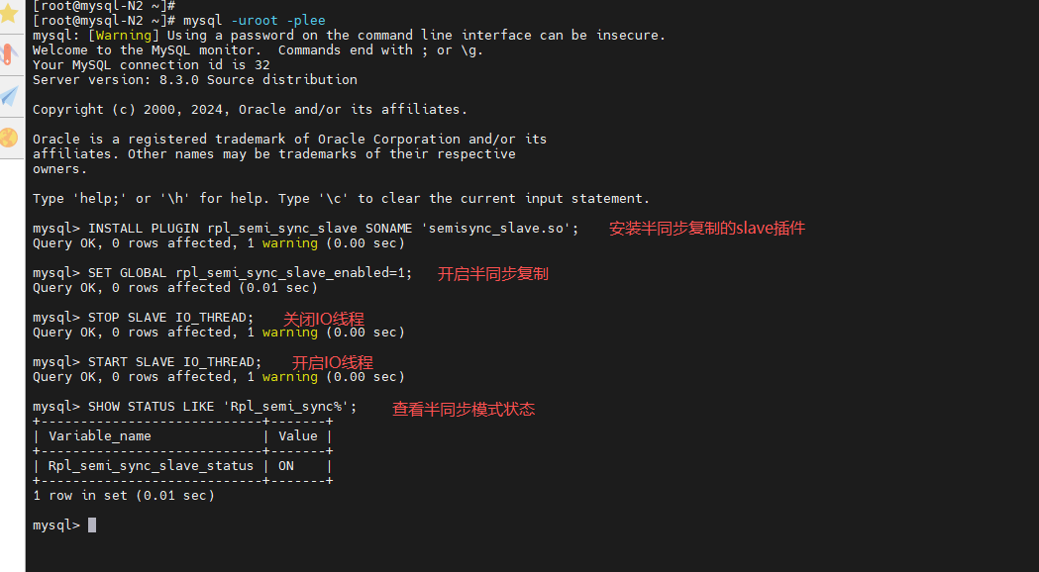The width and height of the screenshot is (1039, 572).
Task: Click the terminal cursor after mysql> prompt
Action: click(x=92, y=525)
